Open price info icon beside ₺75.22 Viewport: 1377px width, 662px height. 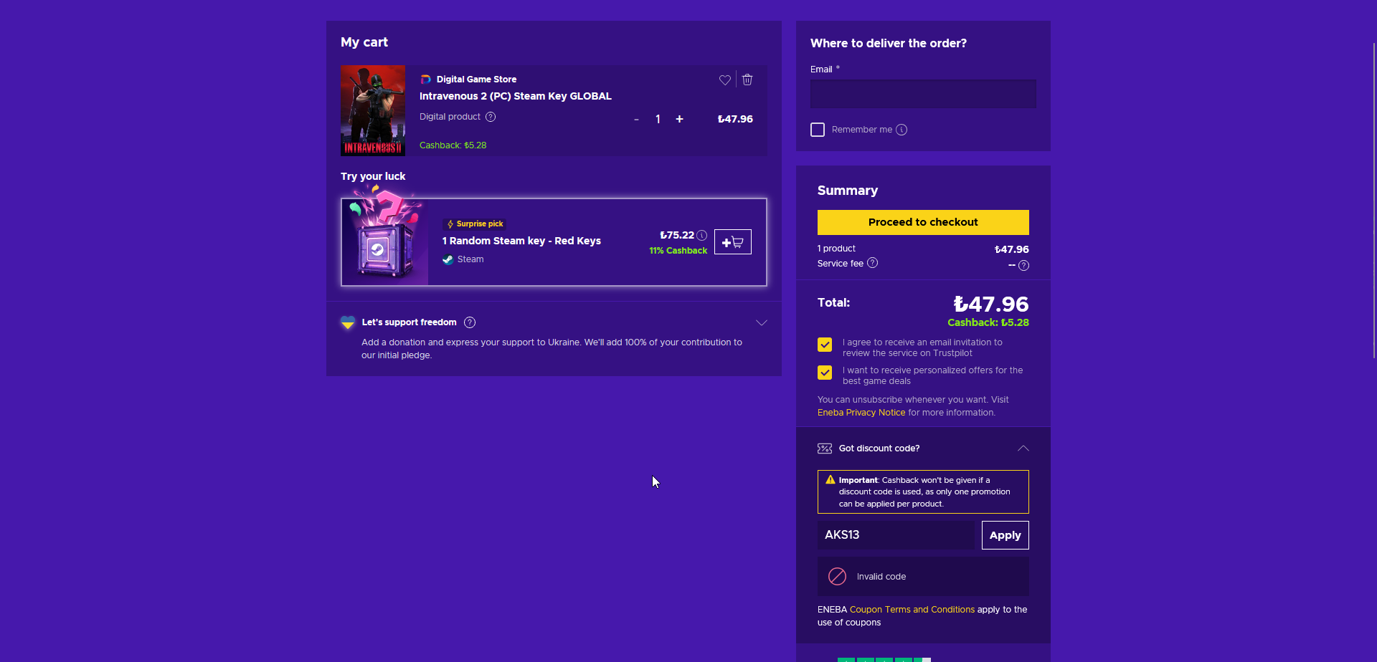[702, 235]
